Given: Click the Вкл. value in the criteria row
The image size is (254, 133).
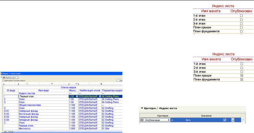Looking at the screenshot, I should pyautogui.click(x=188, y=120).
